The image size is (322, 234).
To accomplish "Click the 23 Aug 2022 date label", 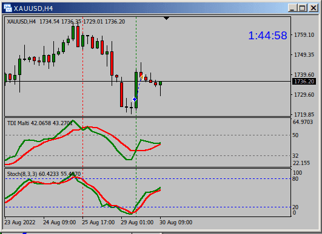I will point(20,223).
